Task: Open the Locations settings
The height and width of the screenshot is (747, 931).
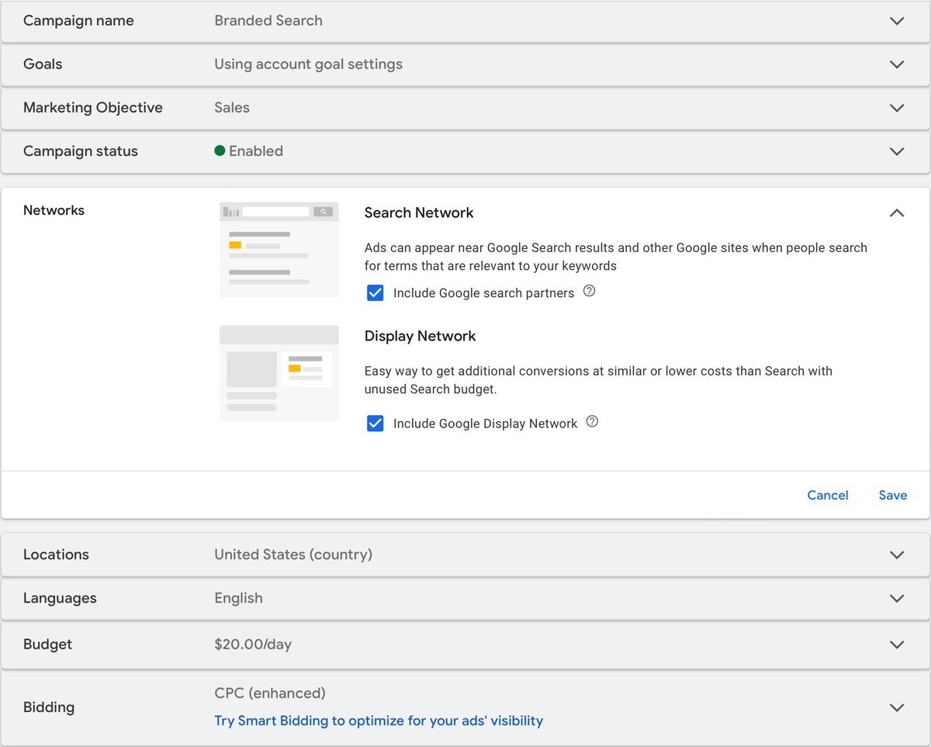Action: (x=896, y=555)
